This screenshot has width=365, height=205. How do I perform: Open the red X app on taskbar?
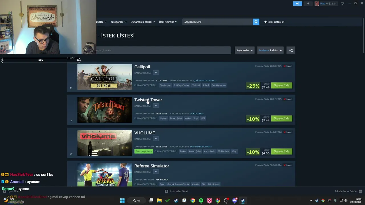pos(210,200)
